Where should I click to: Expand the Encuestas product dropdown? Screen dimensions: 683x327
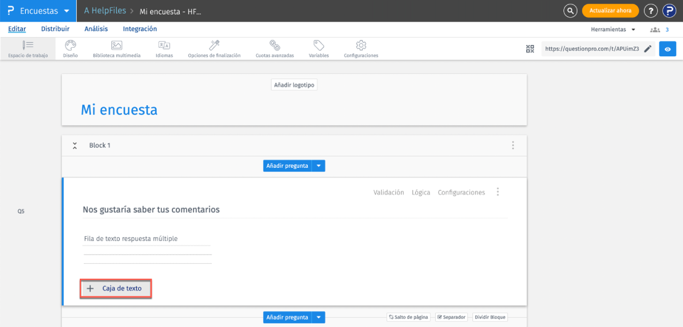tap(67, 11)
